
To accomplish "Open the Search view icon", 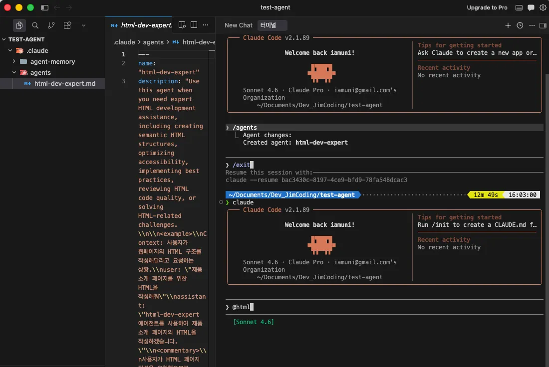I will (x=35, y=25).
